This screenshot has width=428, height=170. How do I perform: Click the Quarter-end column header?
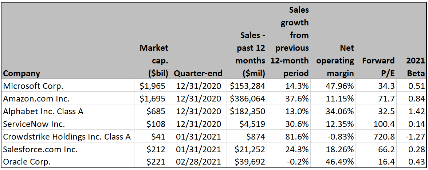198,73
